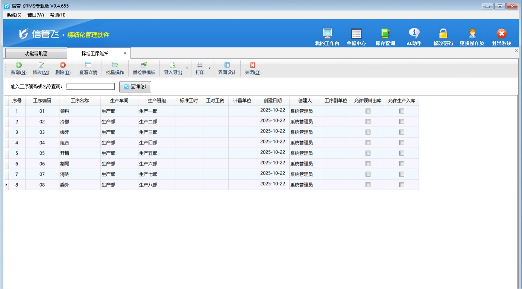Open the 窗口(W) menu
This screenshot has width=522, height=289.
pos(35,15)
